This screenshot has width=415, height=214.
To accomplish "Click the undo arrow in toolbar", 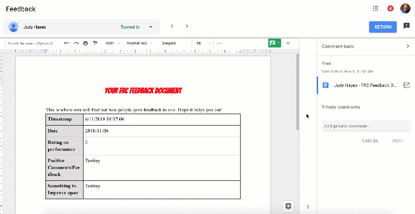I will pos(67,43).
